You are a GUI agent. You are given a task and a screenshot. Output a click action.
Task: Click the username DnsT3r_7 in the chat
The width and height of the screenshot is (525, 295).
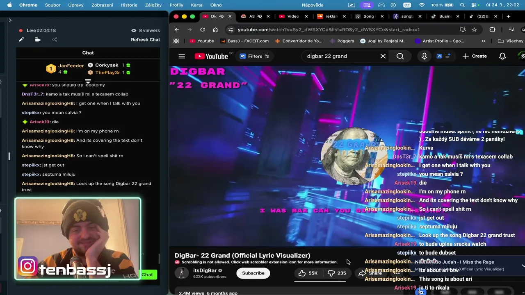click(33, 94)
